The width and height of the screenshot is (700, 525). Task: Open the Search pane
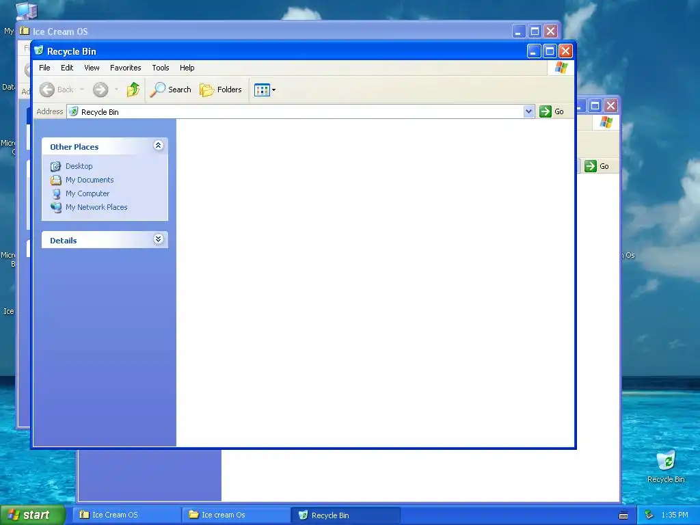pos(170,90)
